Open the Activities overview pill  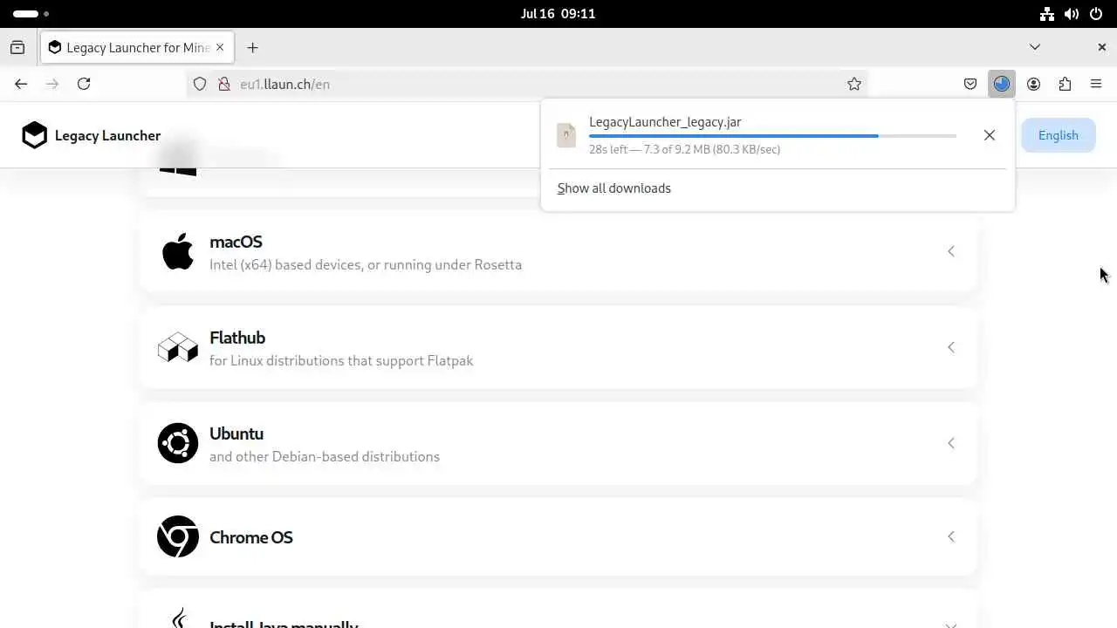(x=31, y=14)
